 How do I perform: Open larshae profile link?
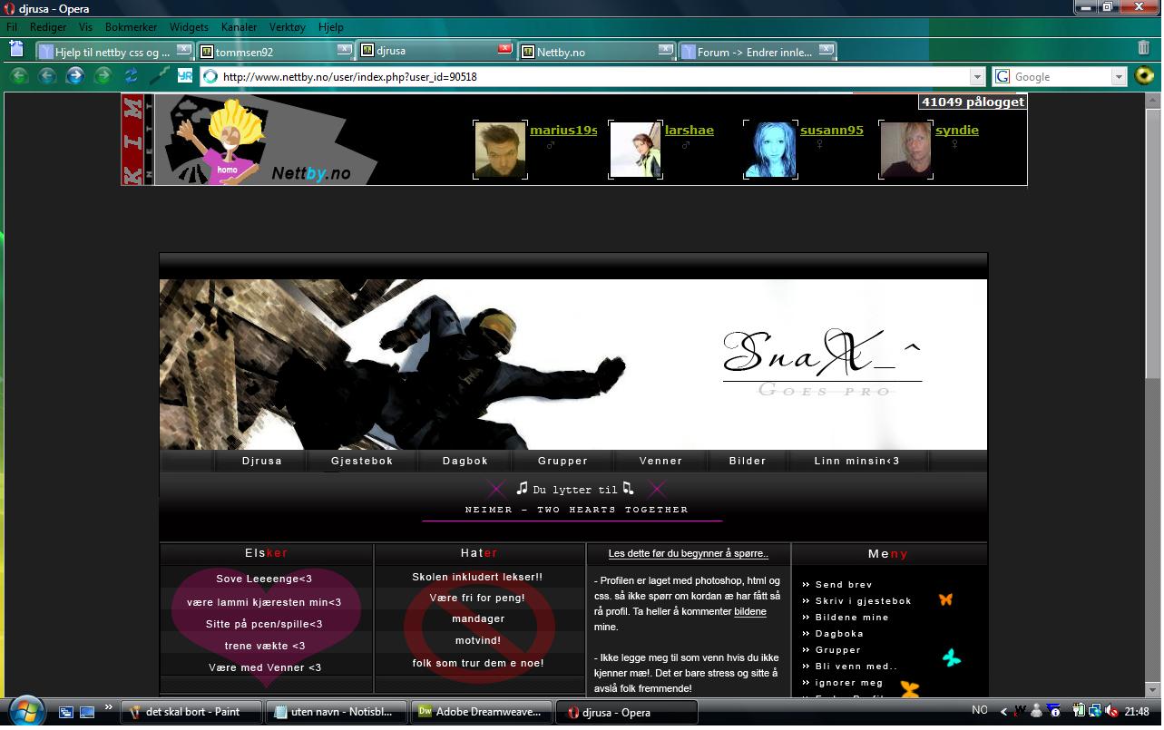(x=690, y=131)
